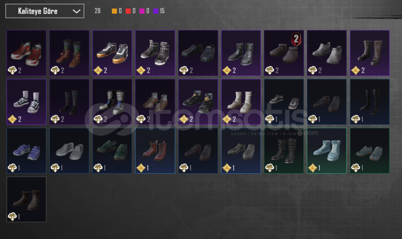Open the Kaliteye Göre sort dropdown
The image size is (402, 239).
tap(45, 11)
